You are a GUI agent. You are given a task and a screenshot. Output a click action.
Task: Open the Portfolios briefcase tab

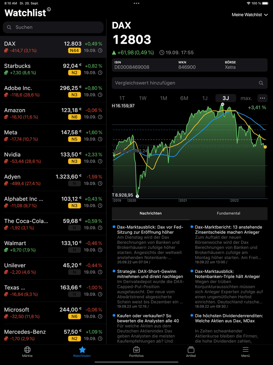point(136,352)
